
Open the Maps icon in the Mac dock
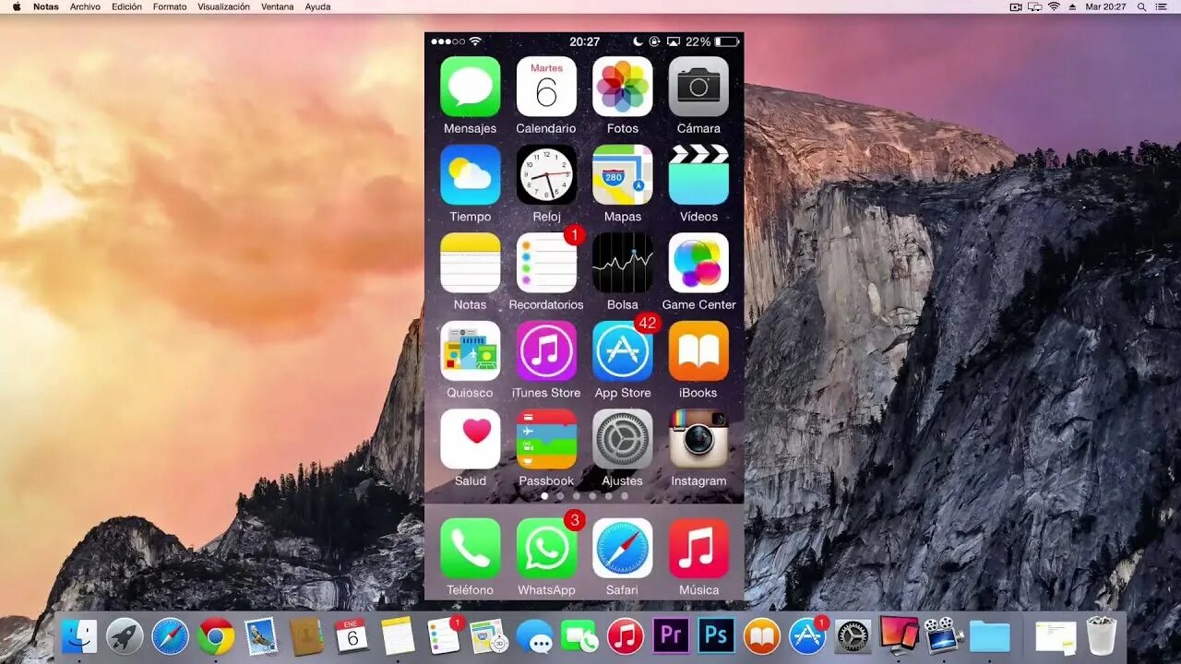coord(488,636)
